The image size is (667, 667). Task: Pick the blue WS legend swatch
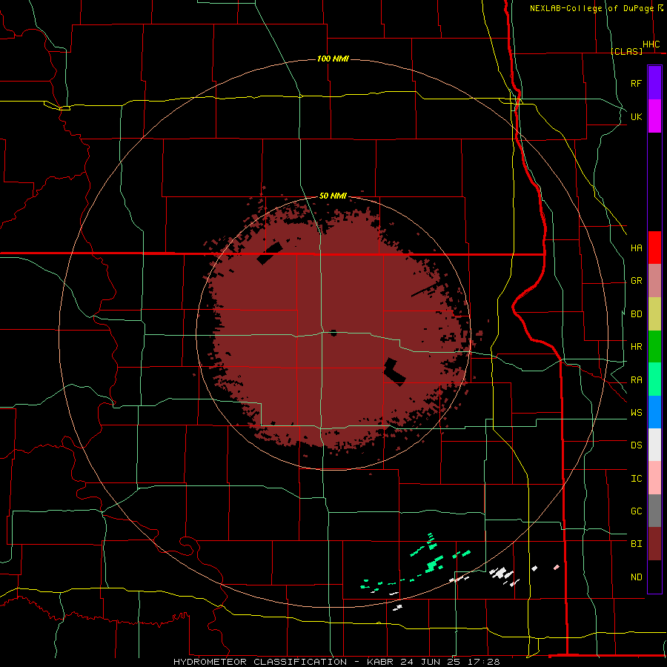click(654, 412)
